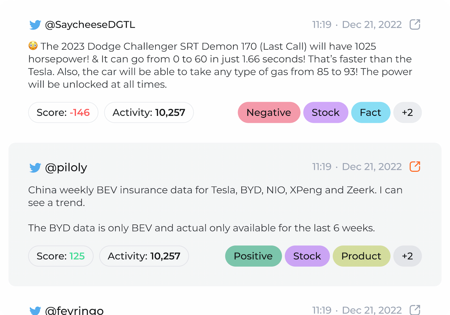Open the external link icon on @fevringo's tweet
This screenshot has height=315, width=450.
pyautogui.click(x=414, y=310)
